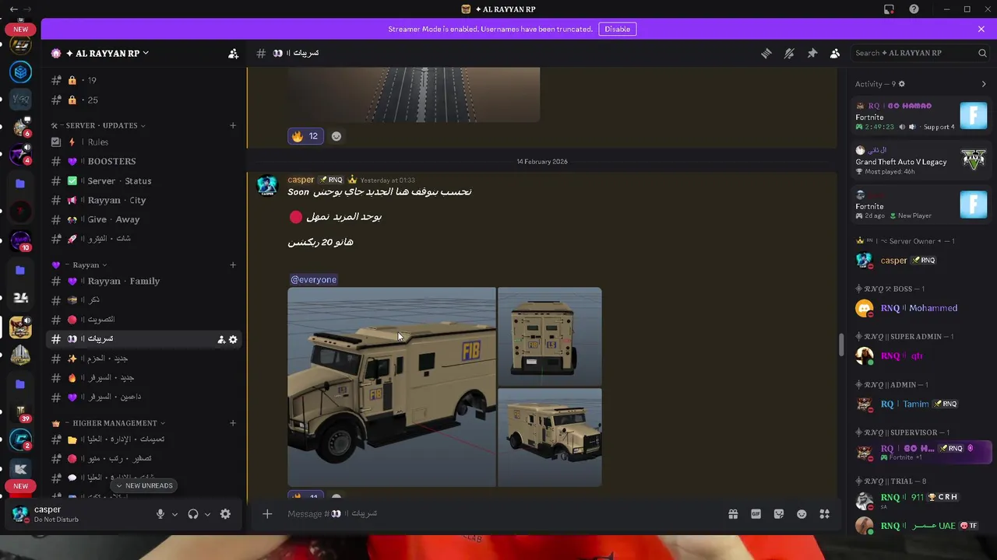Click the @everyone mention
Viewport: 997px width, 560px height.
313,279
